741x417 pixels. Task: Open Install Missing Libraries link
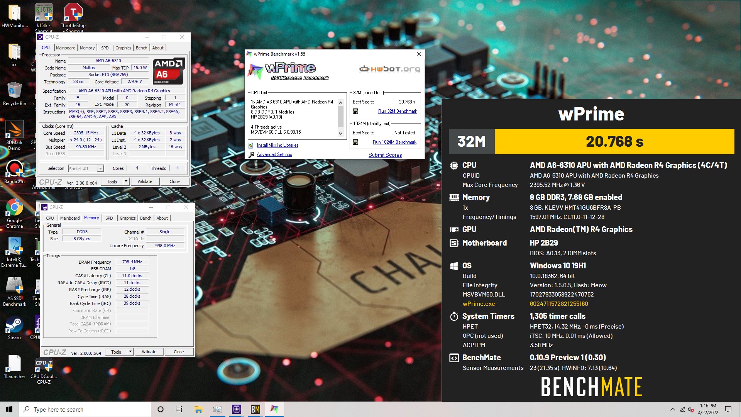click(x=277, y=145)
